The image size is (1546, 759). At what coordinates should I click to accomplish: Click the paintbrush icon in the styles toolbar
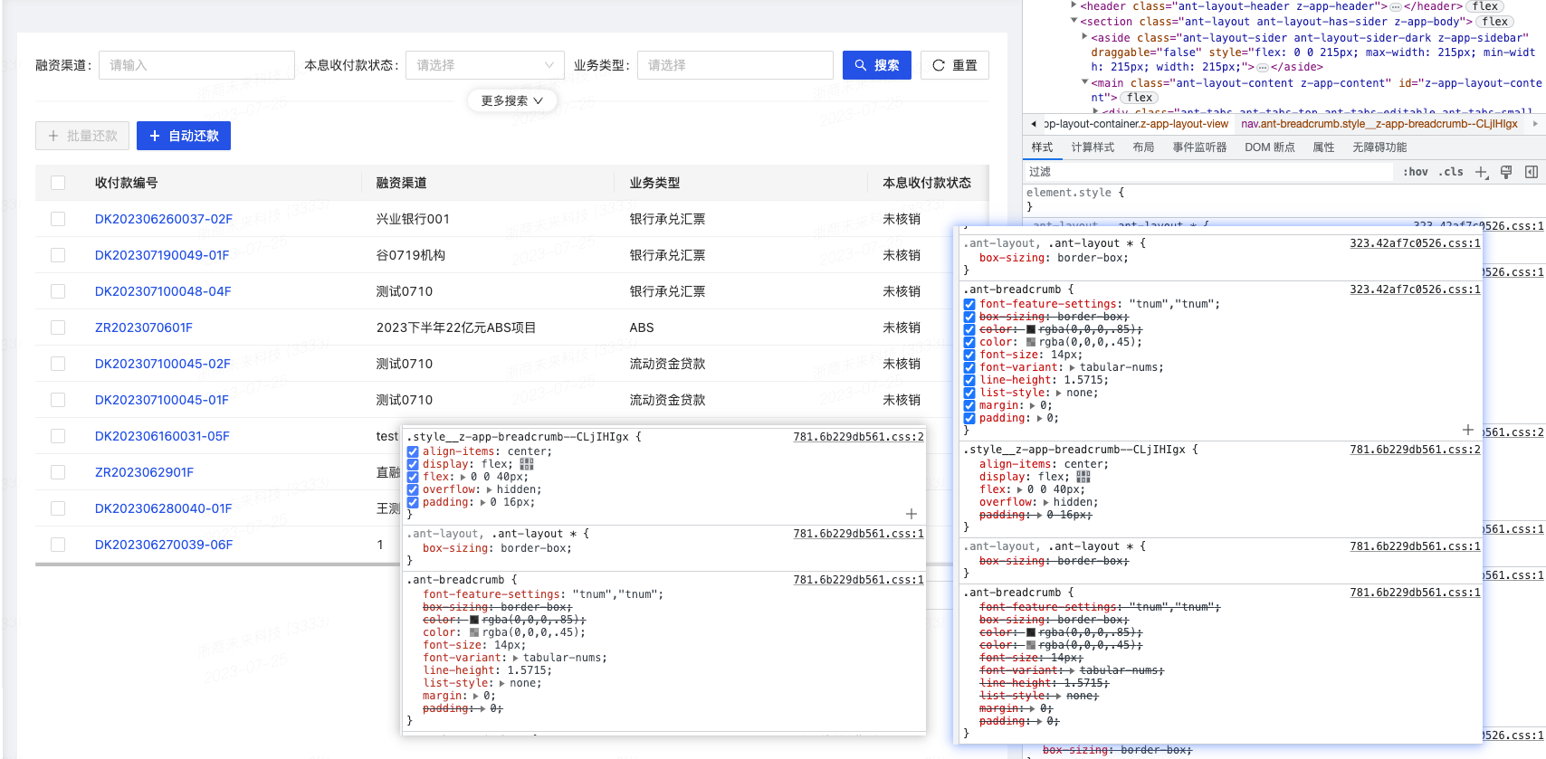[1506, 172]
